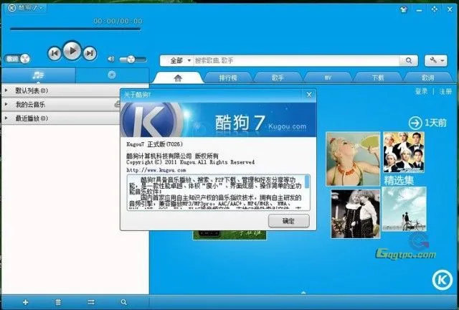
Task: Click the 00:00/00:00 time display
Action: (x=118, y=21)
